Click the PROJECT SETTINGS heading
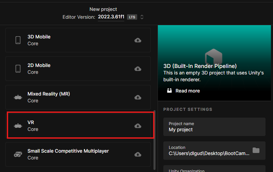 pos(188,109)
